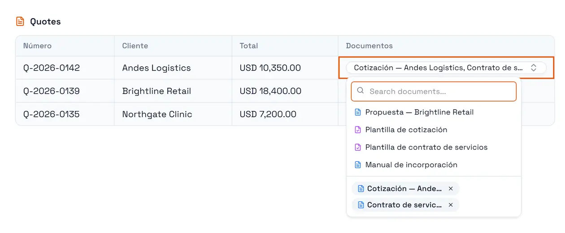Click the Plantilla de cotización template icon
This screenshot has width=565, height=233.
coord(358,130)
